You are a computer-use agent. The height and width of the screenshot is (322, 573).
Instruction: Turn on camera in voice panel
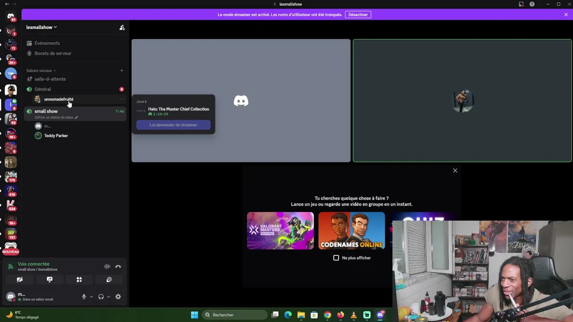(x=20, y=280)
